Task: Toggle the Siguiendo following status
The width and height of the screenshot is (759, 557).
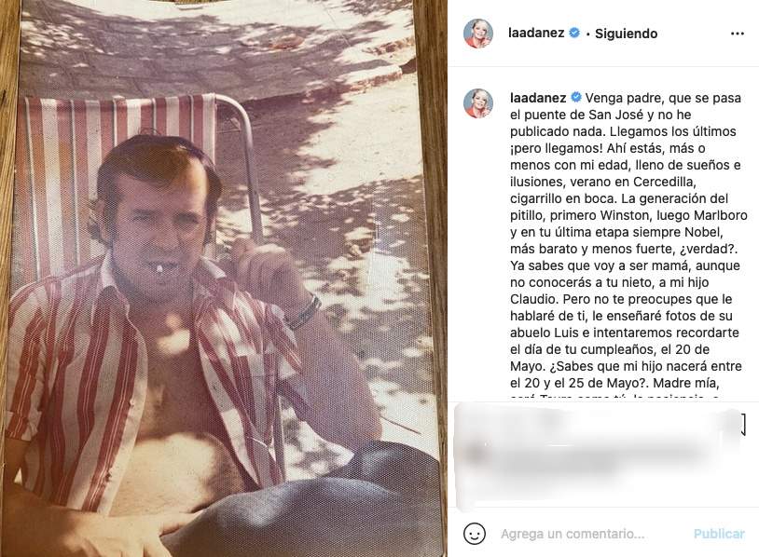Action: tap(626, 34)
